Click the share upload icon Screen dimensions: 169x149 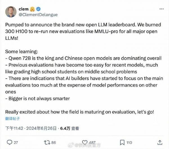pos(160,142)
